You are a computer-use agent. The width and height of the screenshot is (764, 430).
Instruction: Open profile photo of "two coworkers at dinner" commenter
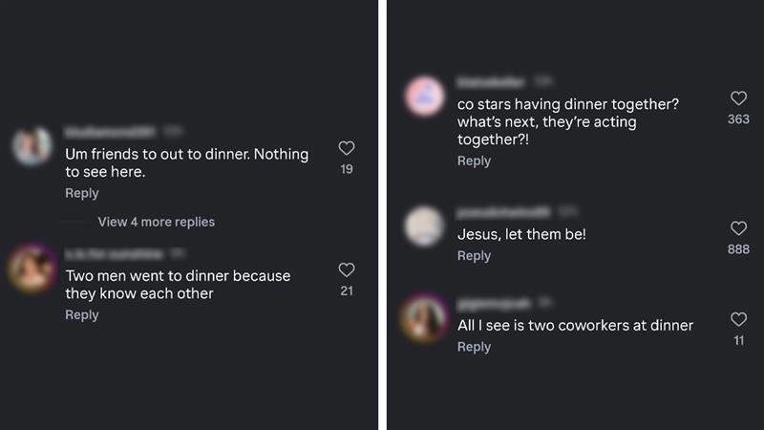425,318
